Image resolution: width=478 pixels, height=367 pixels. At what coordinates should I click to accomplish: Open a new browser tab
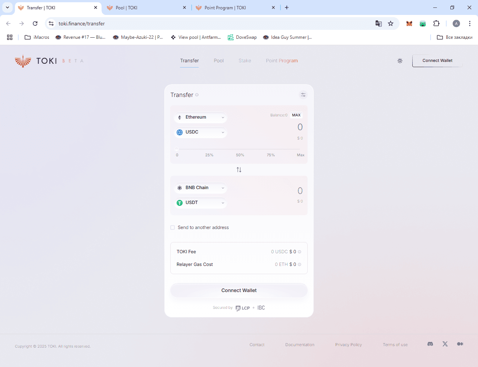coord(287,7)
